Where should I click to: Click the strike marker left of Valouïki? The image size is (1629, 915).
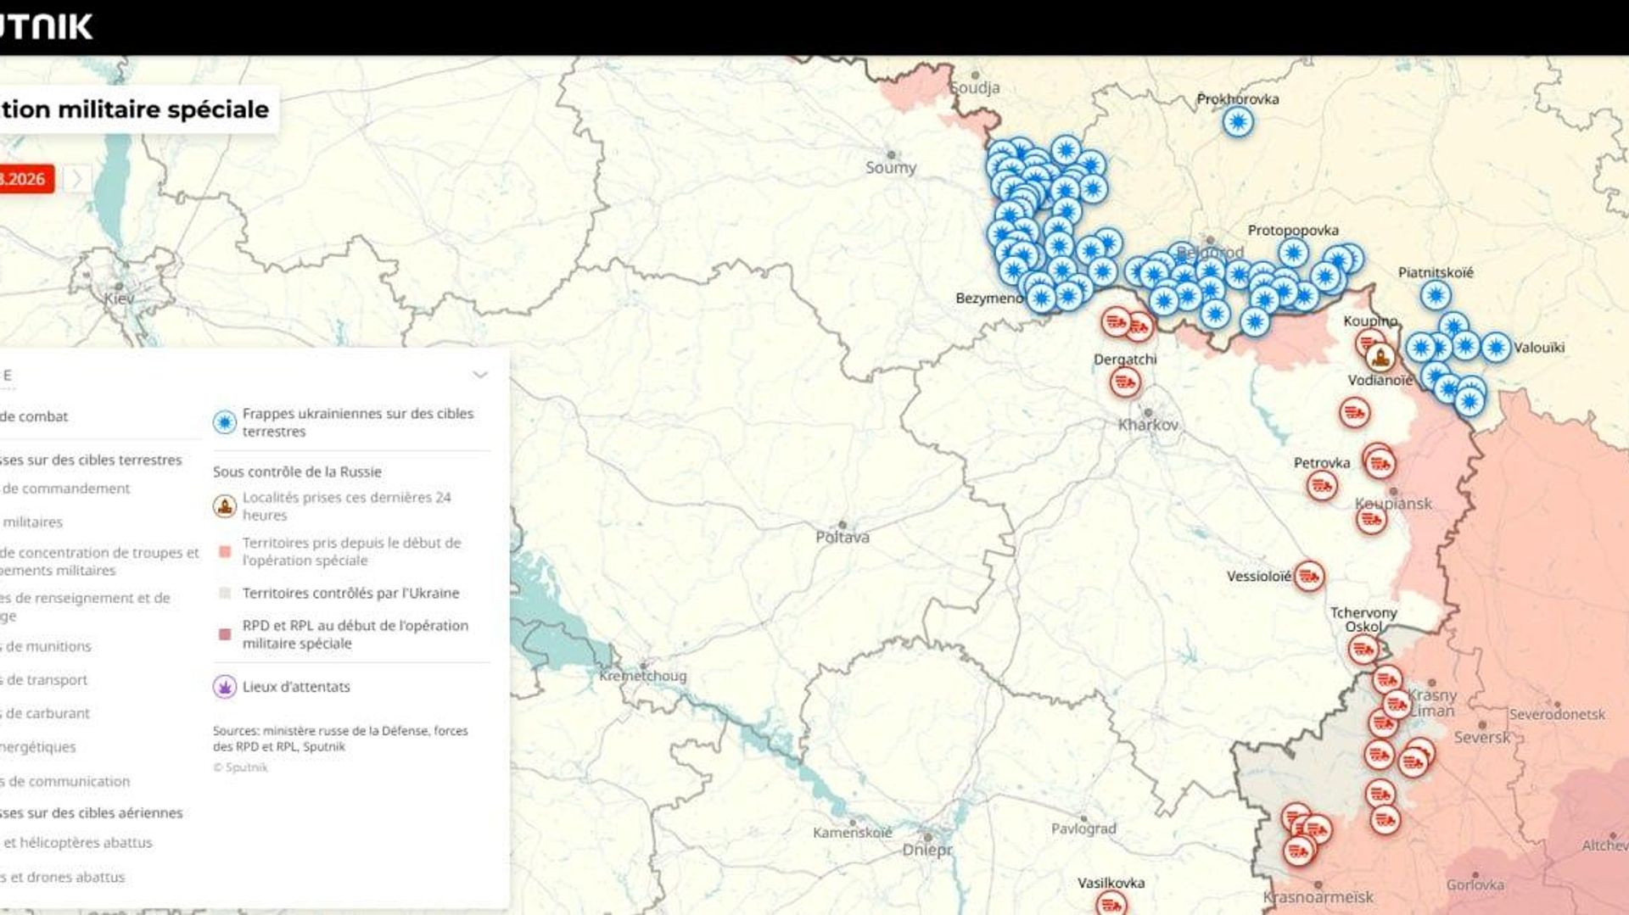tap(1496, 348)
